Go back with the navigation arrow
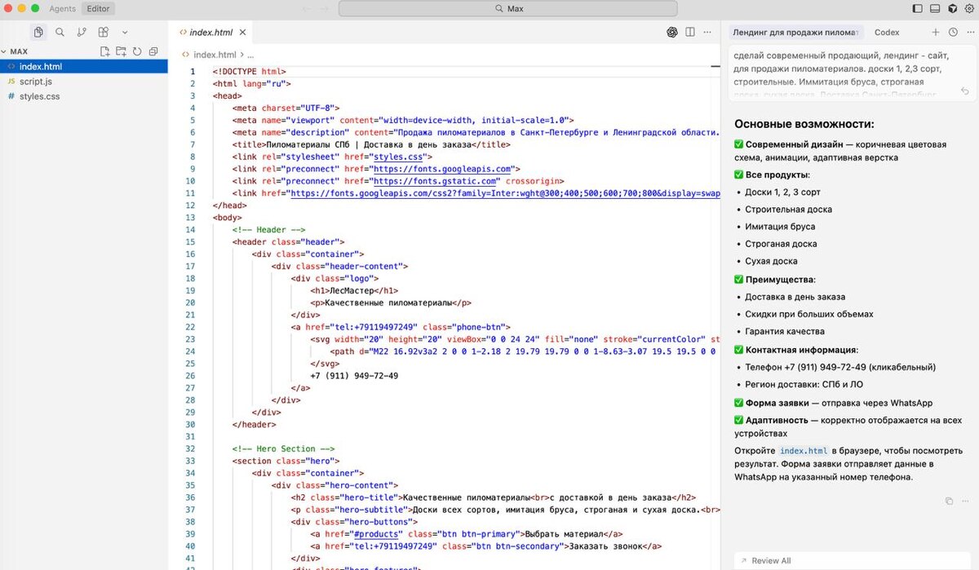Viewport: 979px width, 570px height. coord(307,9)
